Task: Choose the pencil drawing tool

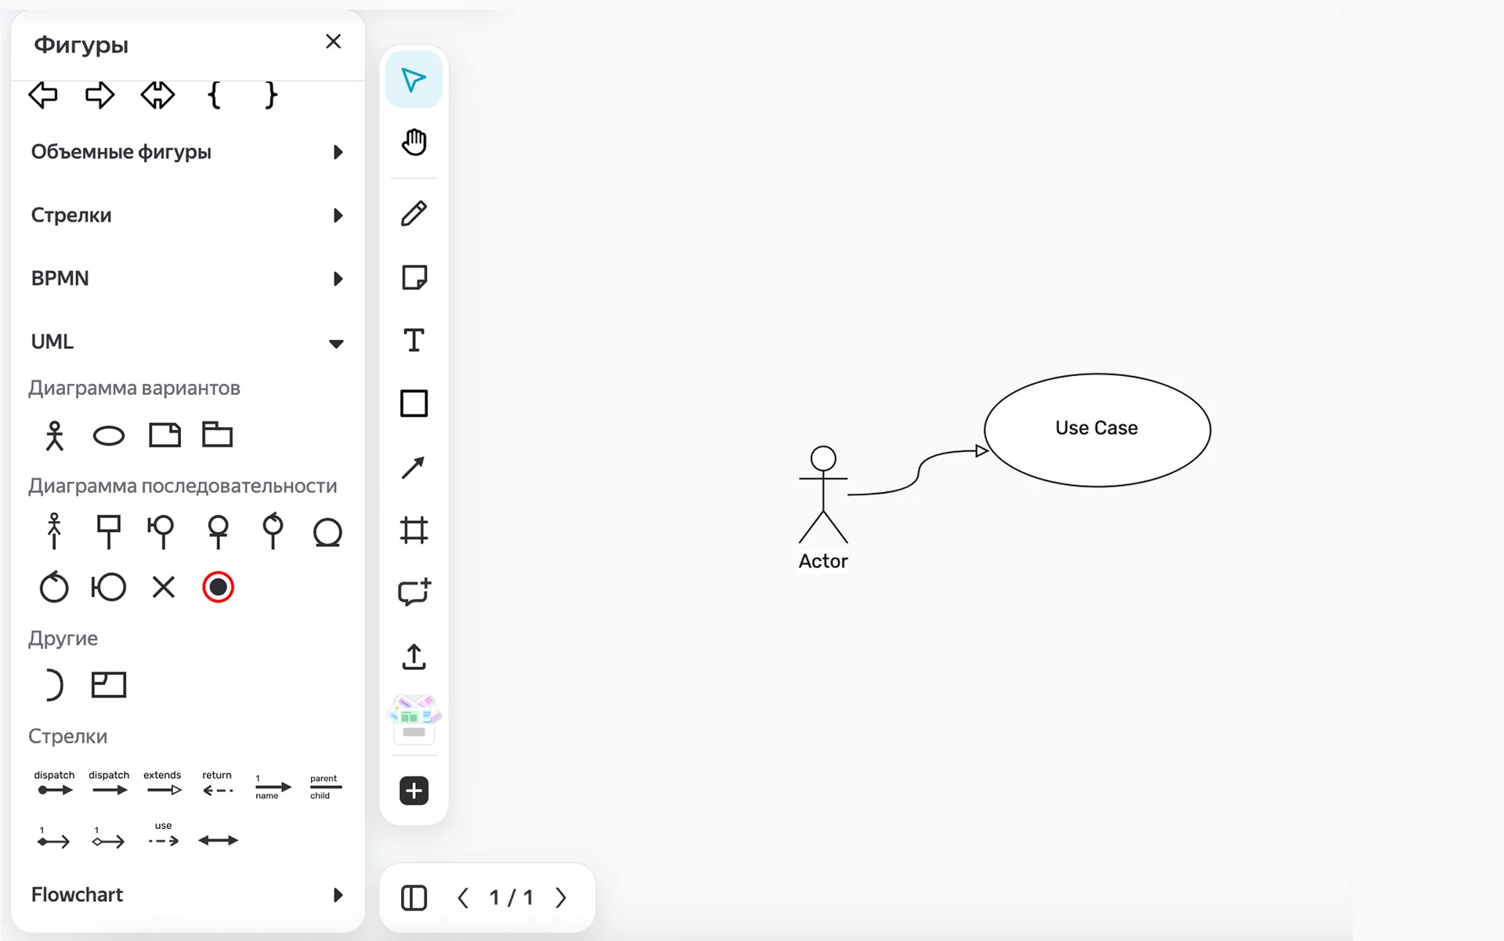Action: (414, 213)
